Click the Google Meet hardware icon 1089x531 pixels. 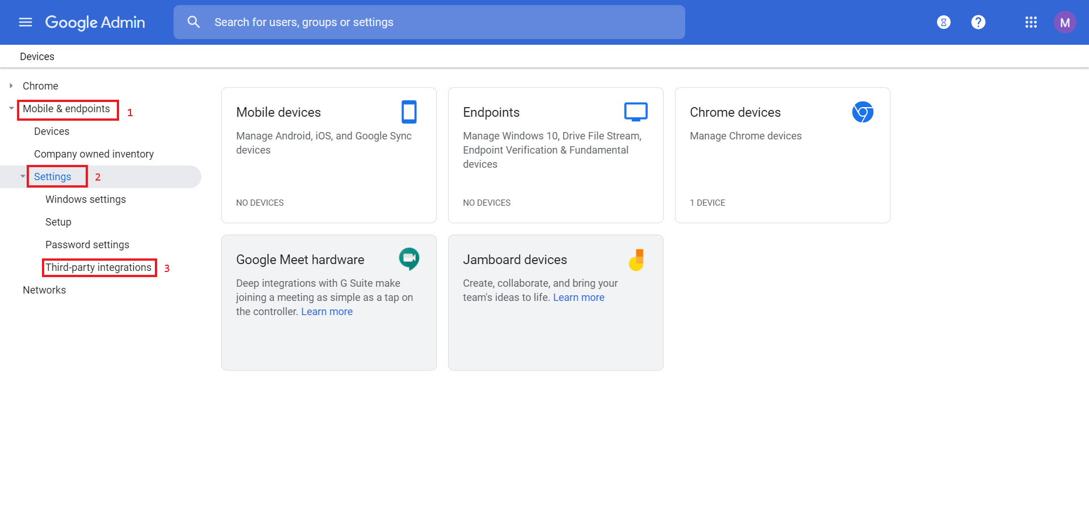coord(409,259)
